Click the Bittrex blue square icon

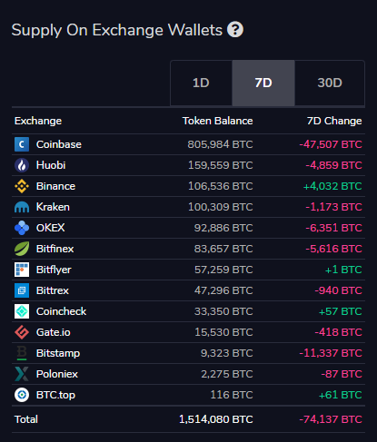(x=22, y=290)
